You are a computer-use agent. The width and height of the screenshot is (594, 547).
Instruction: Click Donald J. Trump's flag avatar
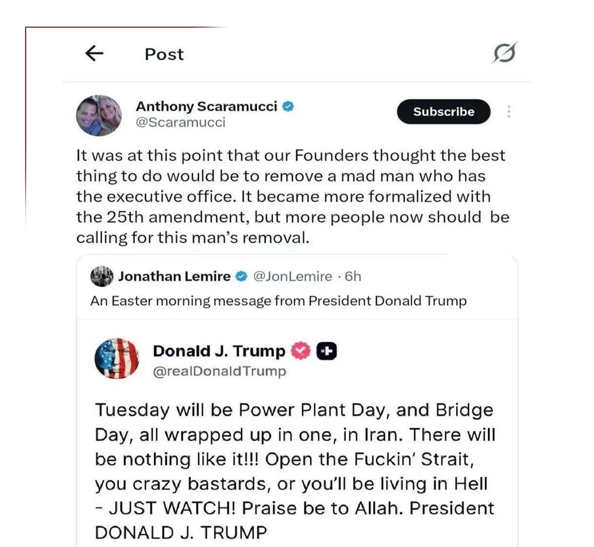[x=117, y=358]
